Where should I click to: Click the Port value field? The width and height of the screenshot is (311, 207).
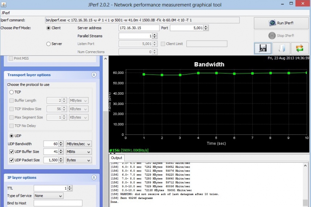(x=187, y=28)
